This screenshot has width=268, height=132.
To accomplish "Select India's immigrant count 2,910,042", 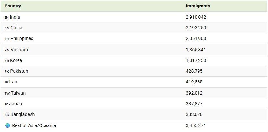I will click(x=196, y=17).
